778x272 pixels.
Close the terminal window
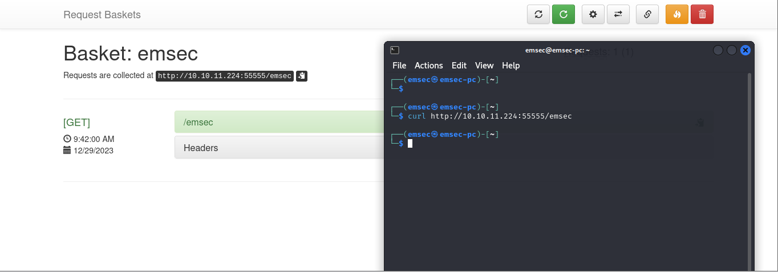tap(745, 50)
